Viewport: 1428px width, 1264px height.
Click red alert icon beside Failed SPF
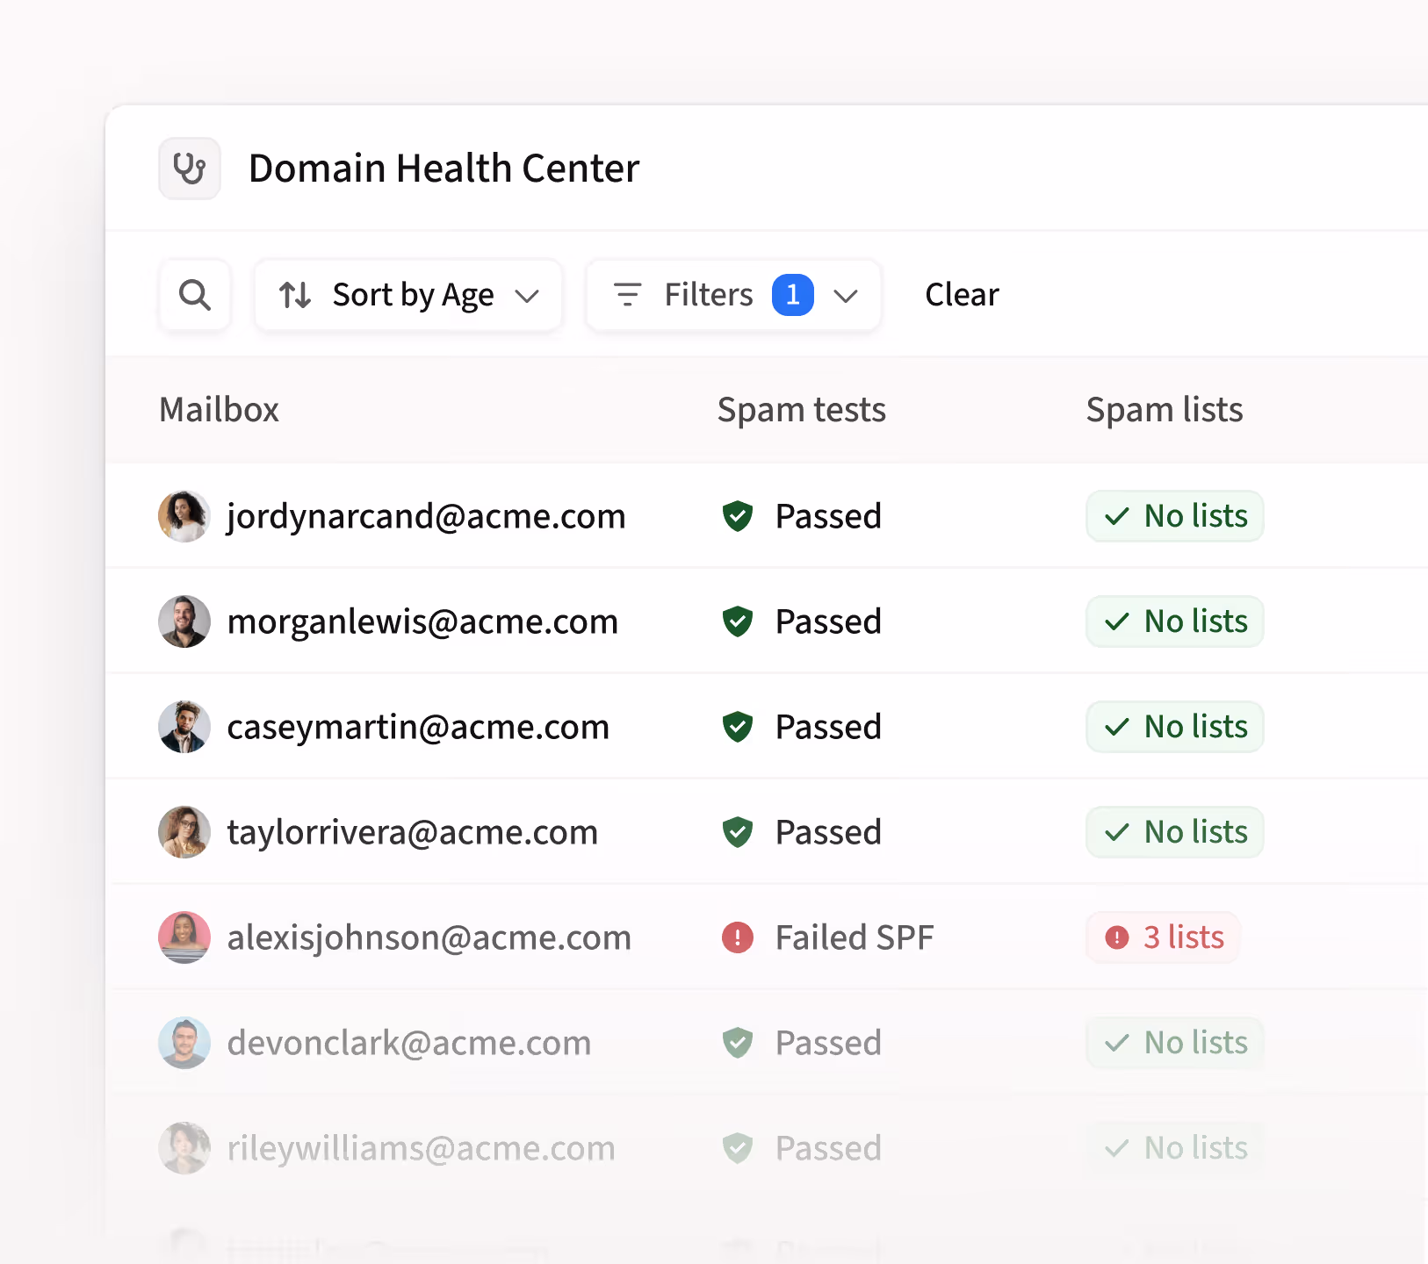point(738,937)
